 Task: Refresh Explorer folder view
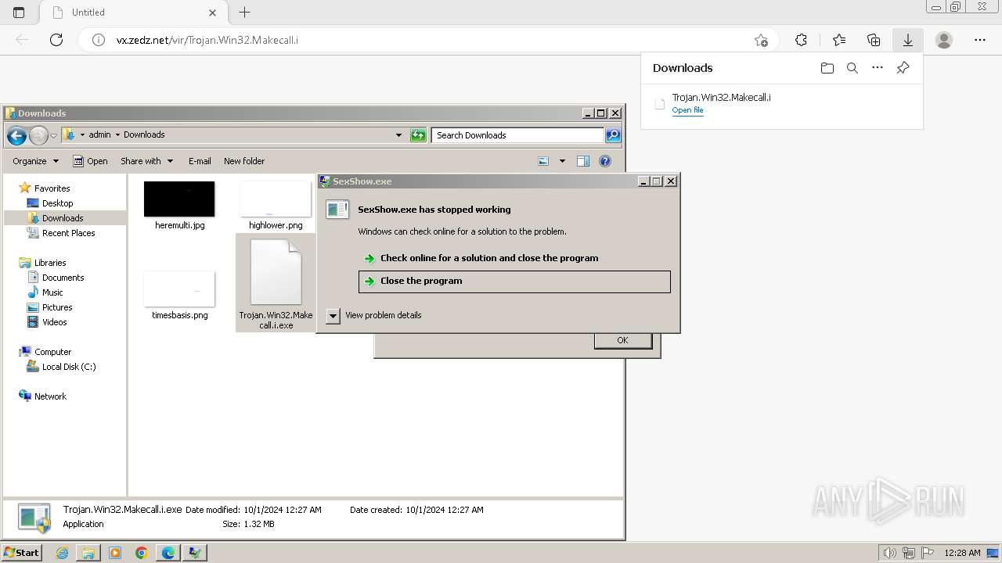click(418, 135)
